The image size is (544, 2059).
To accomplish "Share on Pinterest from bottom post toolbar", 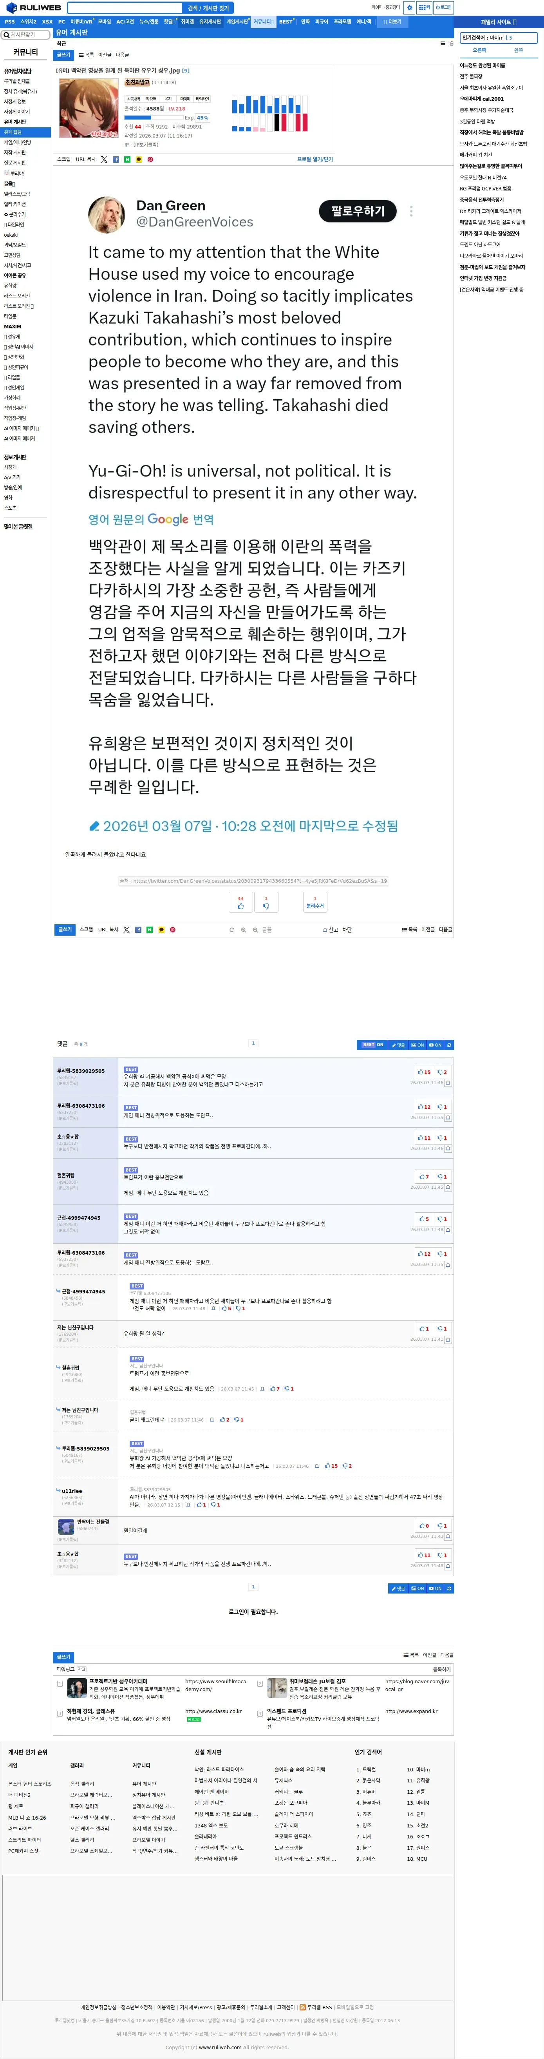I will 173,930.
